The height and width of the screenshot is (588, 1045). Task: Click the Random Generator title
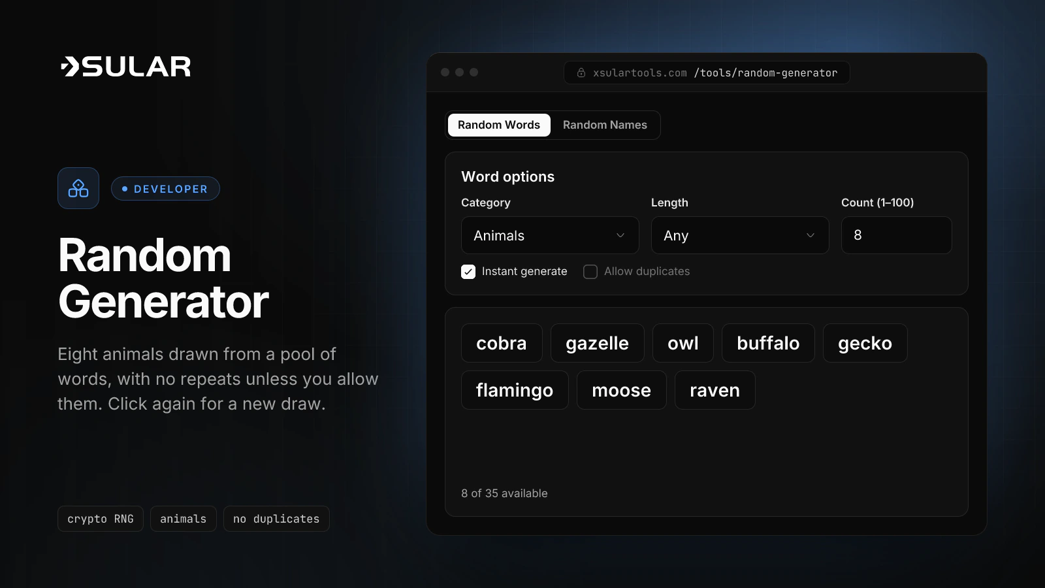click(163, 278)
